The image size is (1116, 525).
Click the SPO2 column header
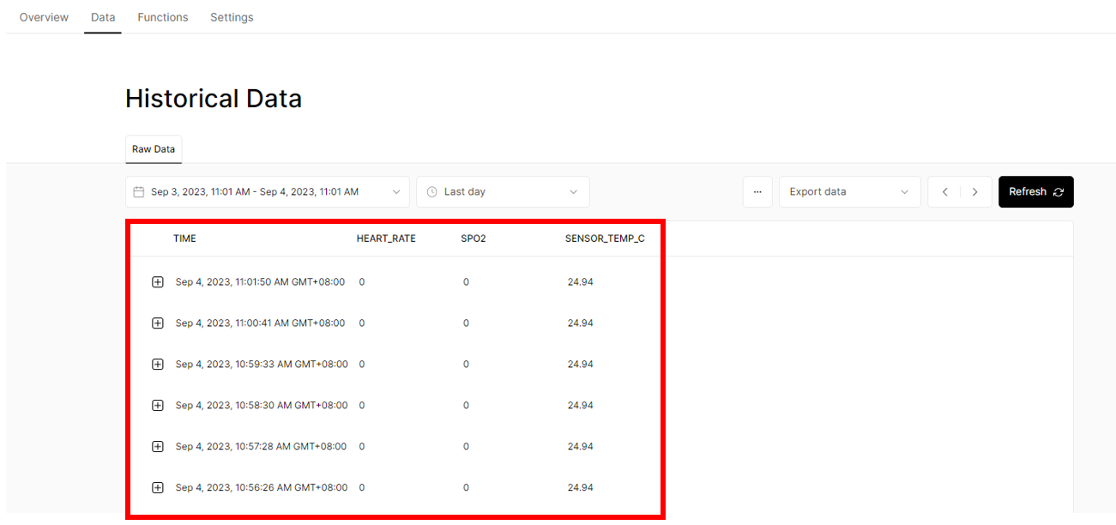pos(474,238)
